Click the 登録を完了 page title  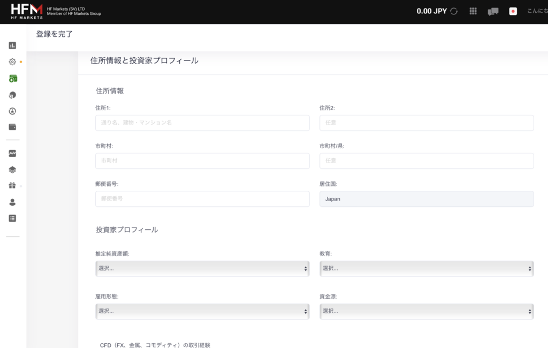[54, 34]
